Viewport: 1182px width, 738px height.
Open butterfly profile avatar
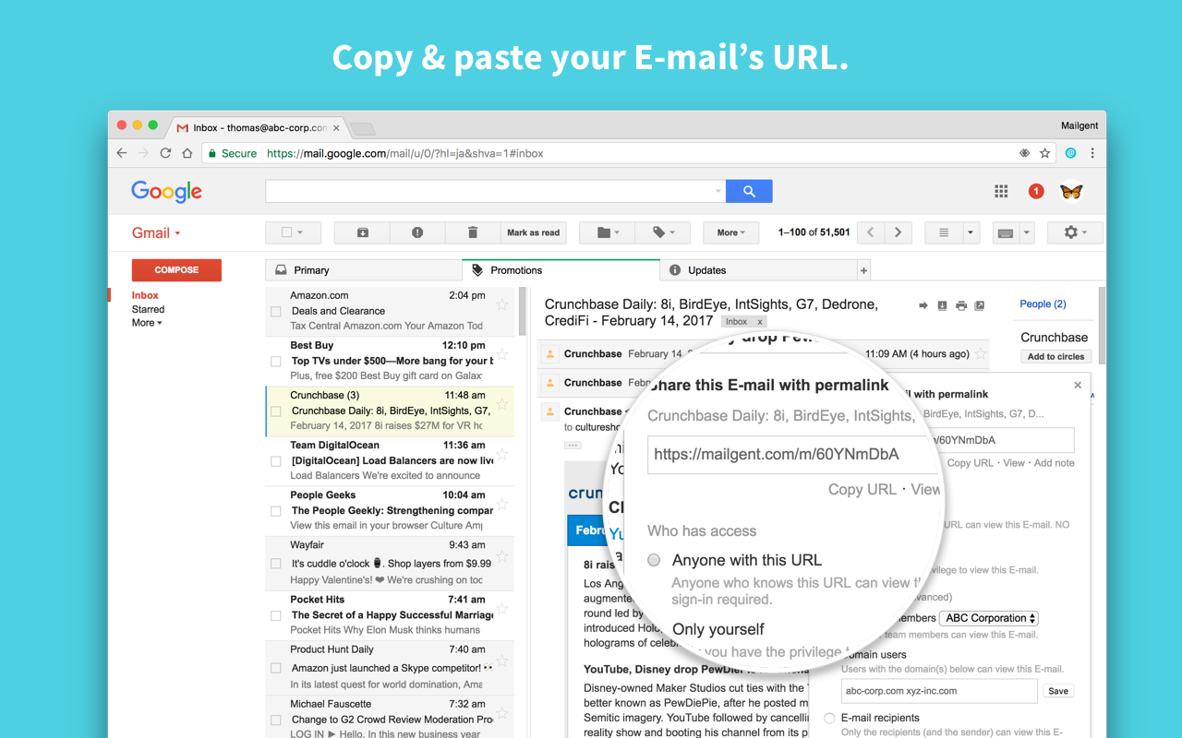pyautogui.click(x=1071, y=191)
